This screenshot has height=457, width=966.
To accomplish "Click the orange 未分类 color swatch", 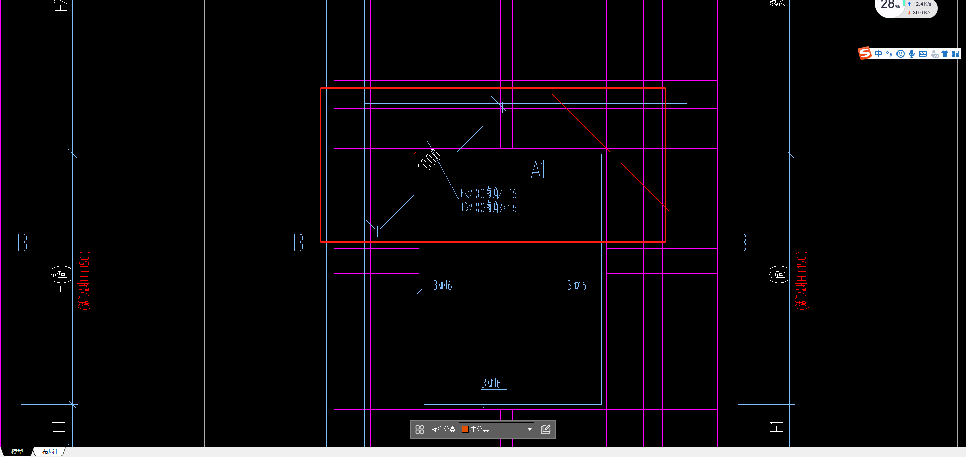I will point(465,429).
